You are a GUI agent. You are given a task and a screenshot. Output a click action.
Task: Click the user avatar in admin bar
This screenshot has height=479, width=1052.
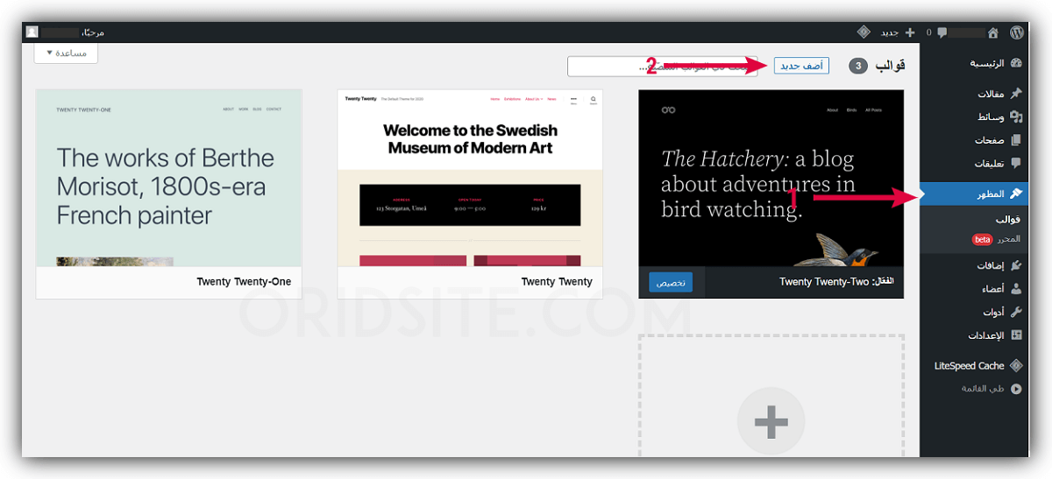(32, 32)
